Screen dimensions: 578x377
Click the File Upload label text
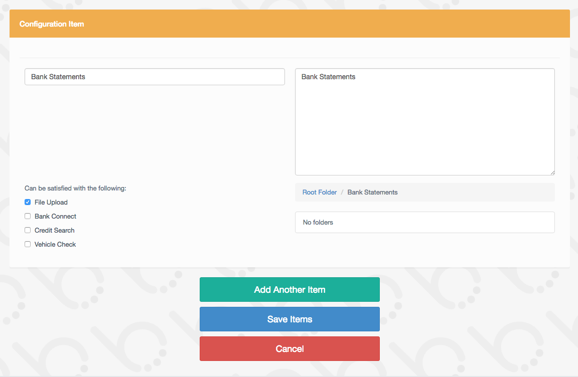click(x=51, y=203)
